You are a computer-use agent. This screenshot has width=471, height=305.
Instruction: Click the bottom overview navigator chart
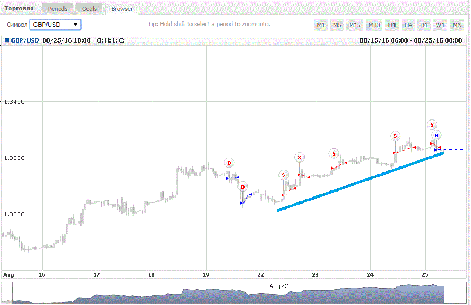[234, 293]
